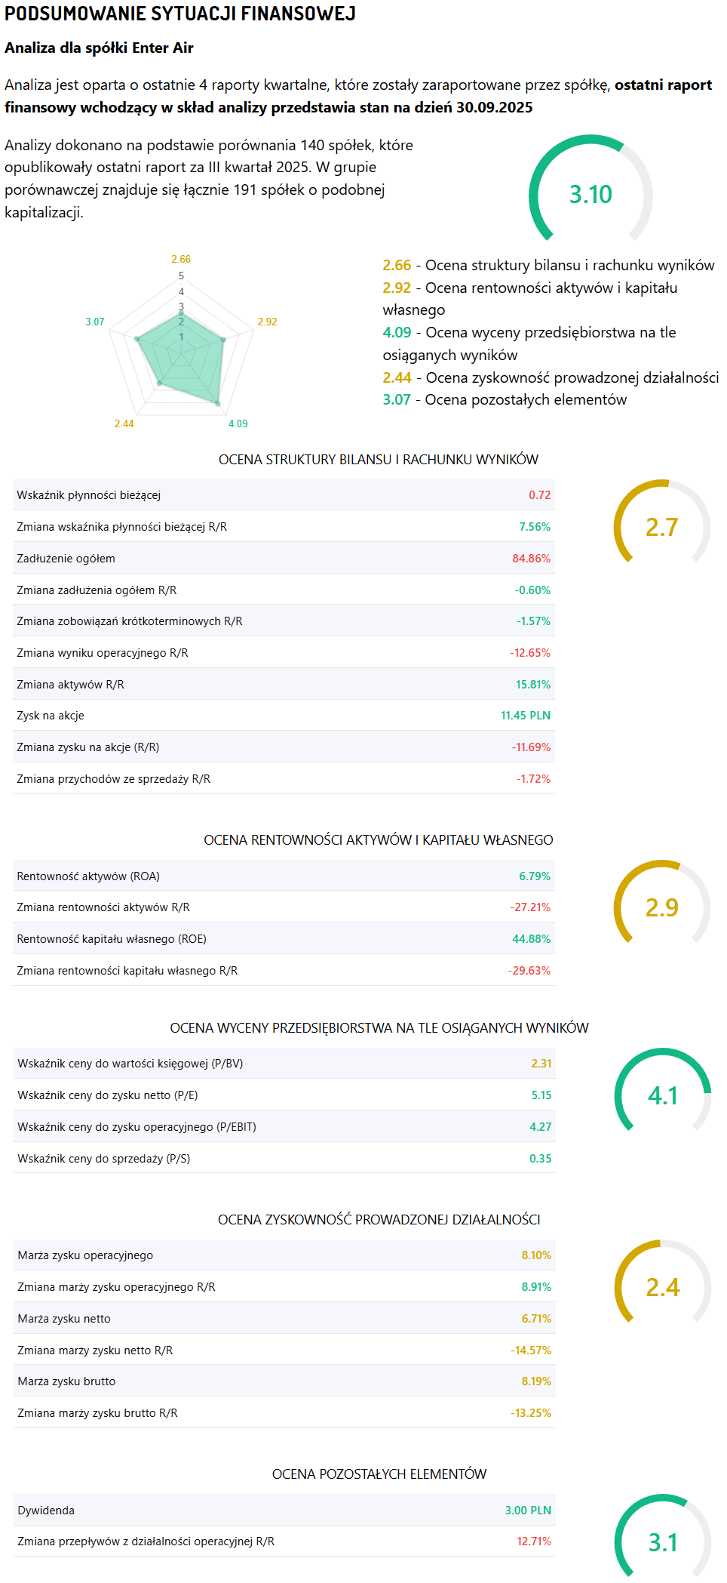Image resolution: width=727 pixels, height=1583 pixels.
Task: Click the overall 3.10 score gauge
Action: tap(590, 194)
